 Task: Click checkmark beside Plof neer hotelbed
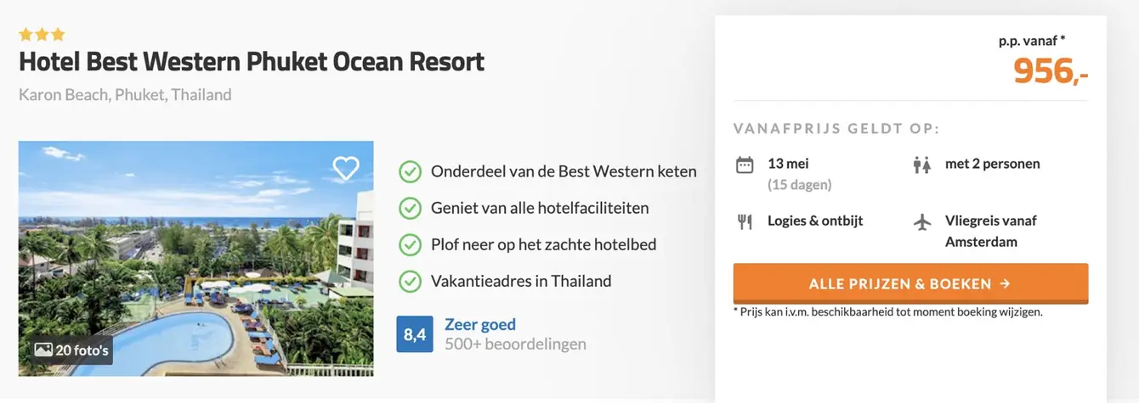click(x=410, y=245)
